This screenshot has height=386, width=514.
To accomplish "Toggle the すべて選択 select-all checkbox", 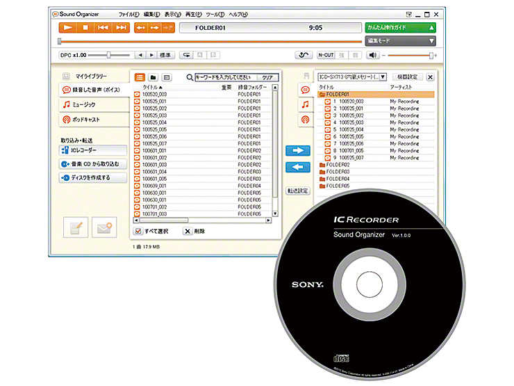I will tap(138, 231).
